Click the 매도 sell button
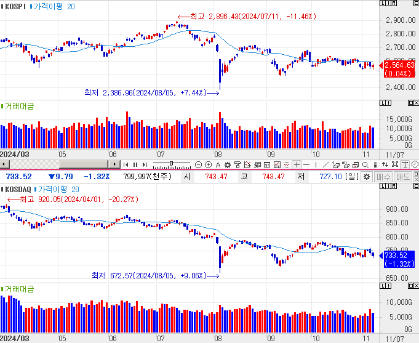 click(403, 177)
